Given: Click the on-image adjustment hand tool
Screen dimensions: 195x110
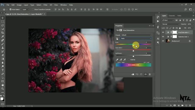Looking at the screenshot, I should tap(117, 39).
